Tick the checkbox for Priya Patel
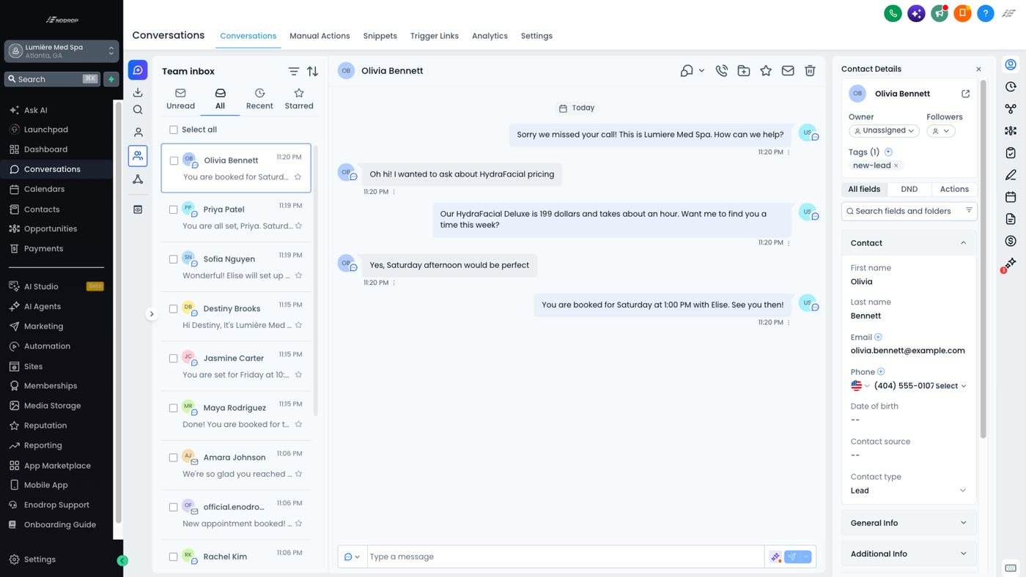1026x577 pixels. pos(174,209)
